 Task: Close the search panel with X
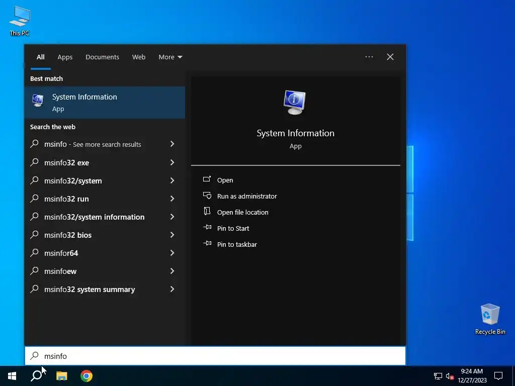(390, 57)
